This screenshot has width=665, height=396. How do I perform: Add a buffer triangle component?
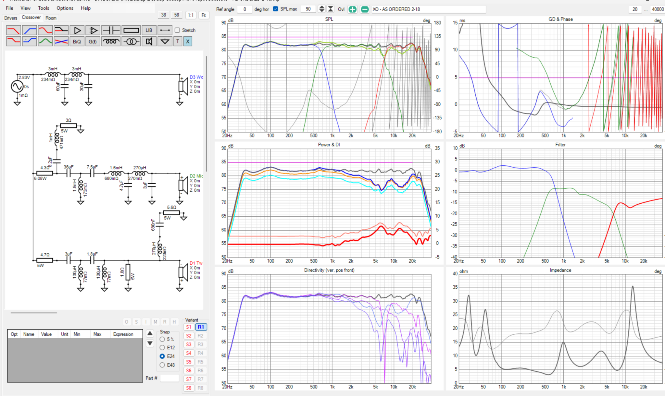pyautogui.click(x=77, y=30)
